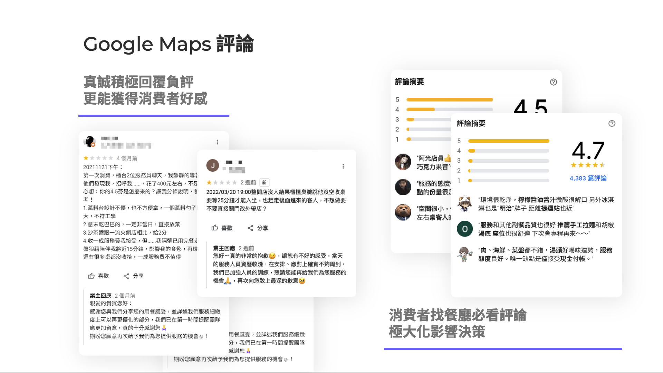Click the 業主回應 2 個月前 heading
Image resolution: width=663 pixels, height=373 pixels.
coord(113,296)
